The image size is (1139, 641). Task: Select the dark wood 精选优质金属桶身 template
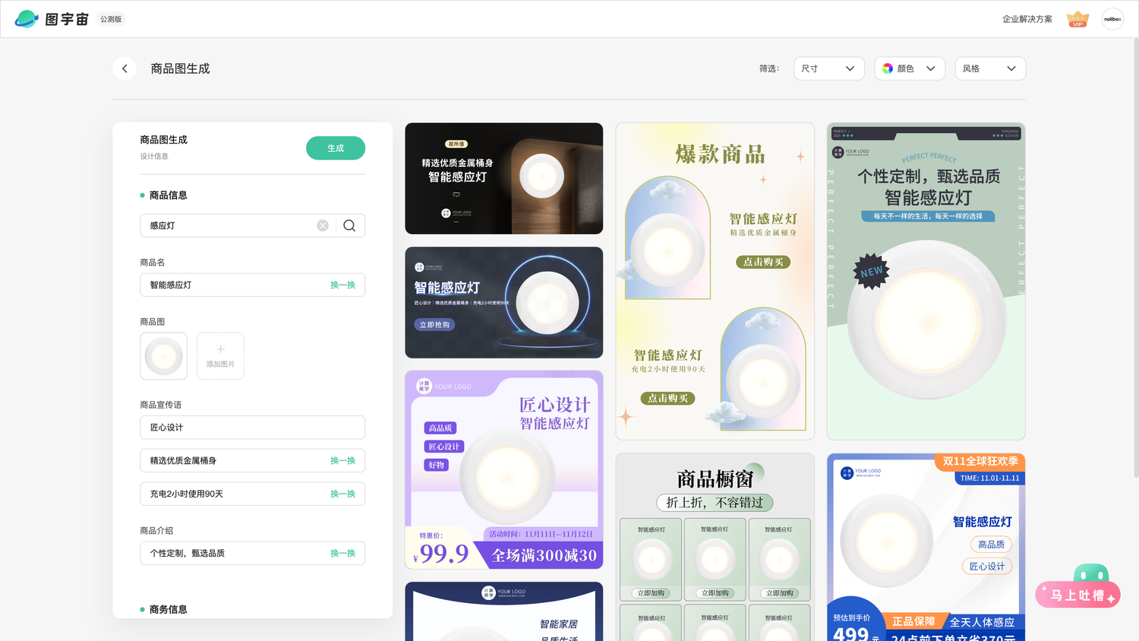point(503,178)
